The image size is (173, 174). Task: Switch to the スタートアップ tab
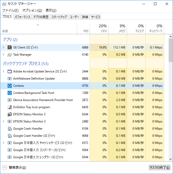[59, 17]
